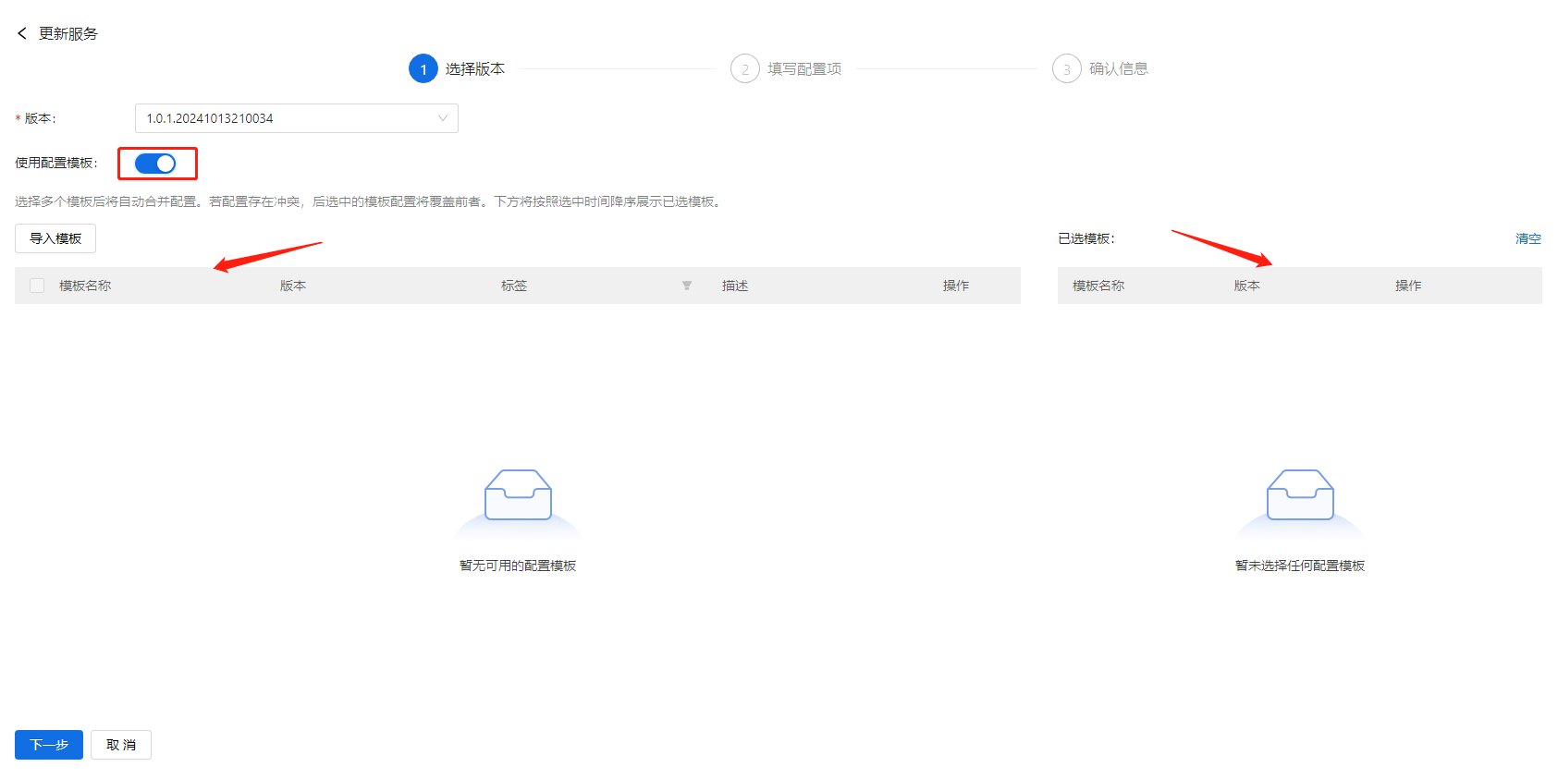This screenshot has width=1558, height=779.
Task: Click the 更新服务 page title
Action: click(x=68, y=33)
